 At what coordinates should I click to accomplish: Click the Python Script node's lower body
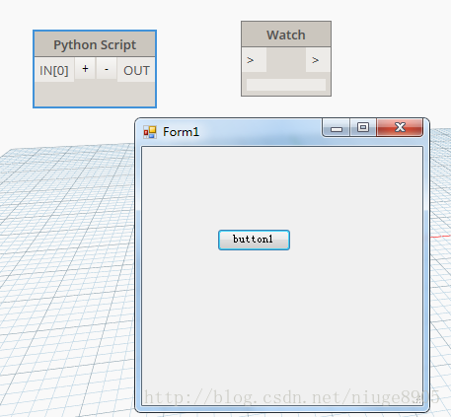pos(95,94)
